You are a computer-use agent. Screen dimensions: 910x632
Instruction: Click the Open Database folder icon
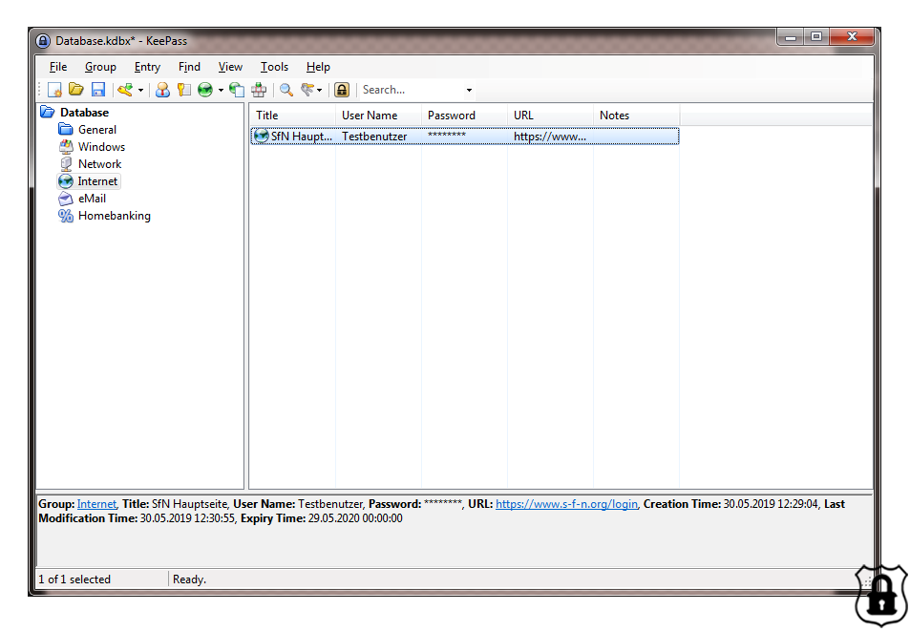[76, 90]
